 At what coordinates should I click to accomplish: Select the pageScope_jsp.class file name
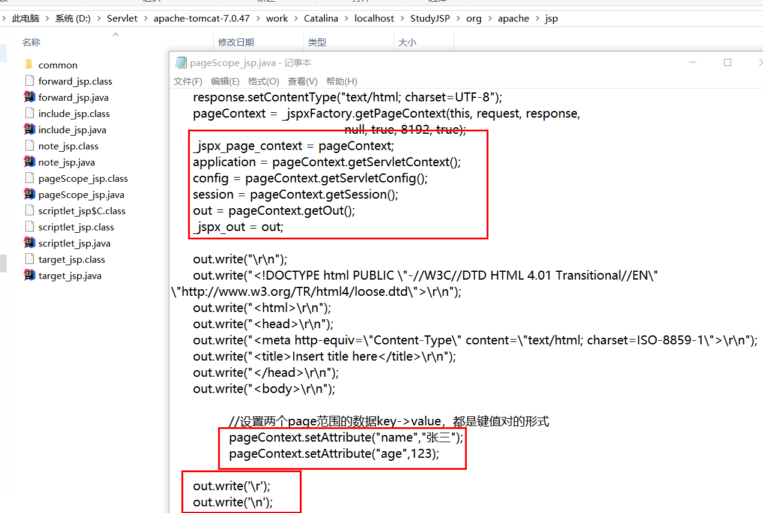83,178
